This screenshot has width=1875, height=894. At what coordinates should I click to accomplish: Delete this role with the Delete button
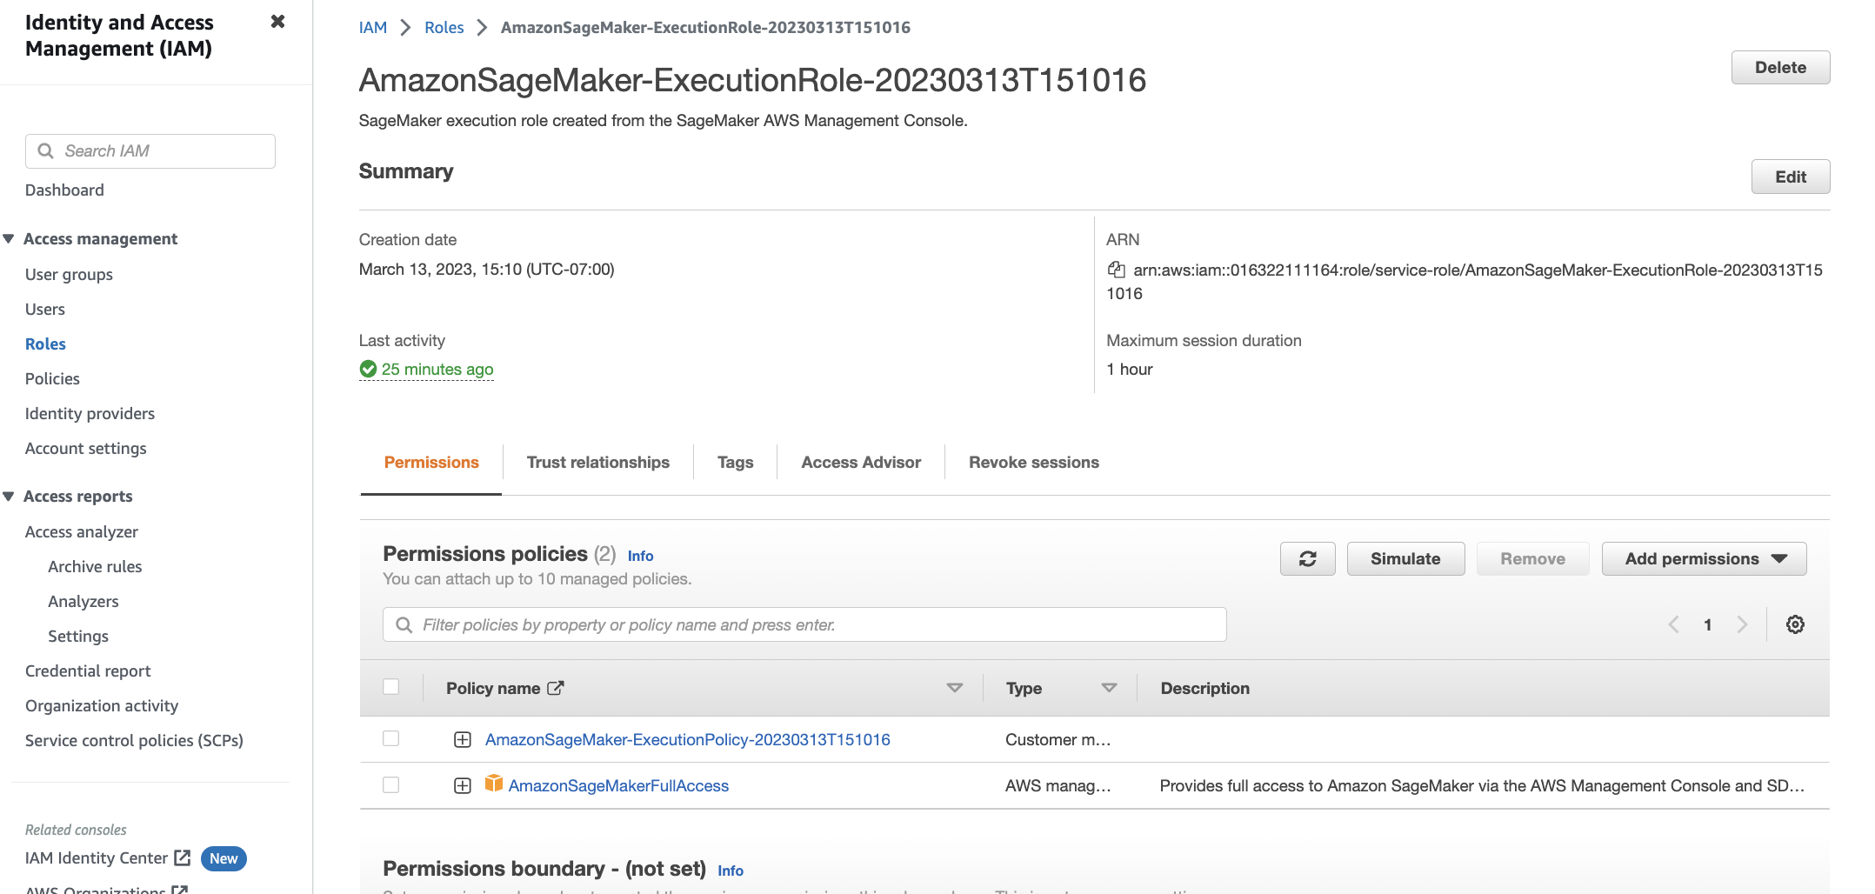point(1780,67)
